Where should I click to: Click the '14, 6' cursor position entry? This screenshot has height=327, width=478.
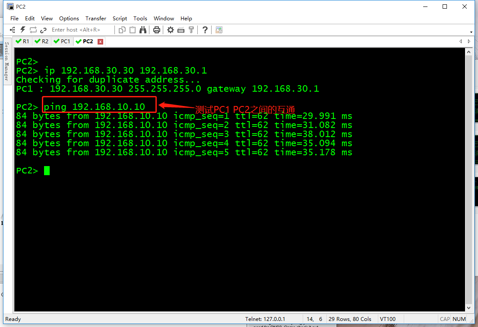coord(314,319)
